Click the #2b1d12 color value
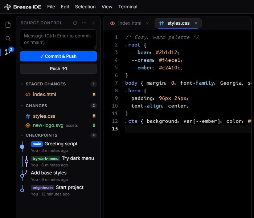 pos(167,52)
